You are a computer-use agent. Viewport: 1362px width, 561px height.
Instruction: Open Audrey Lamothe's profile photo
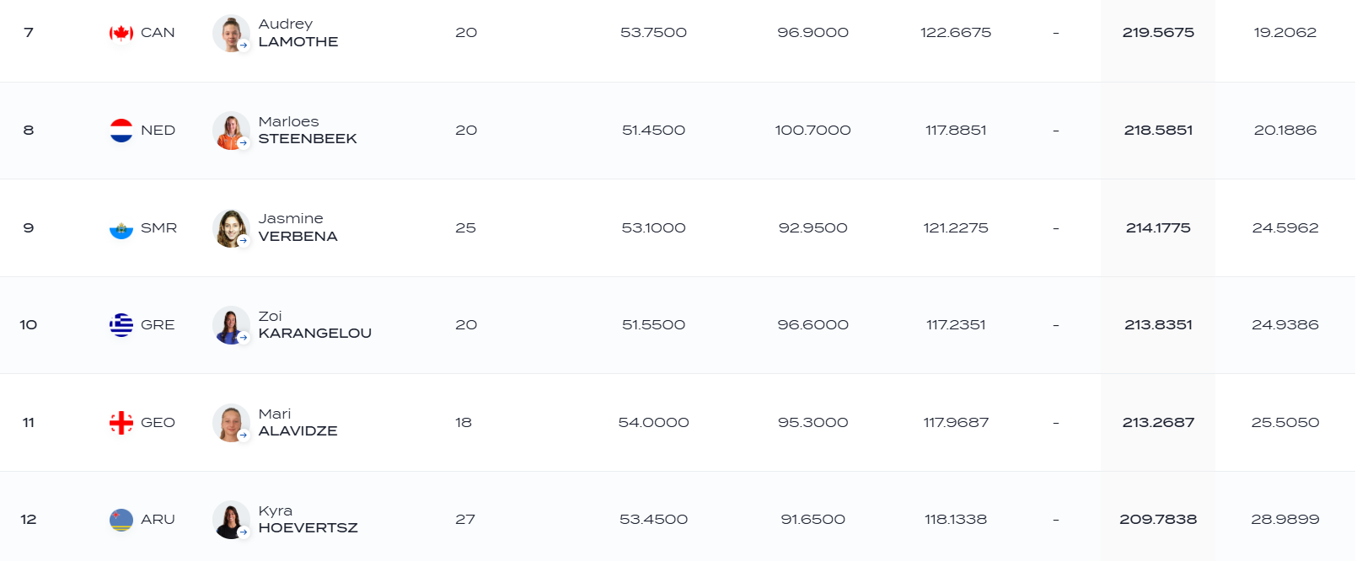[x=231, y=33]
